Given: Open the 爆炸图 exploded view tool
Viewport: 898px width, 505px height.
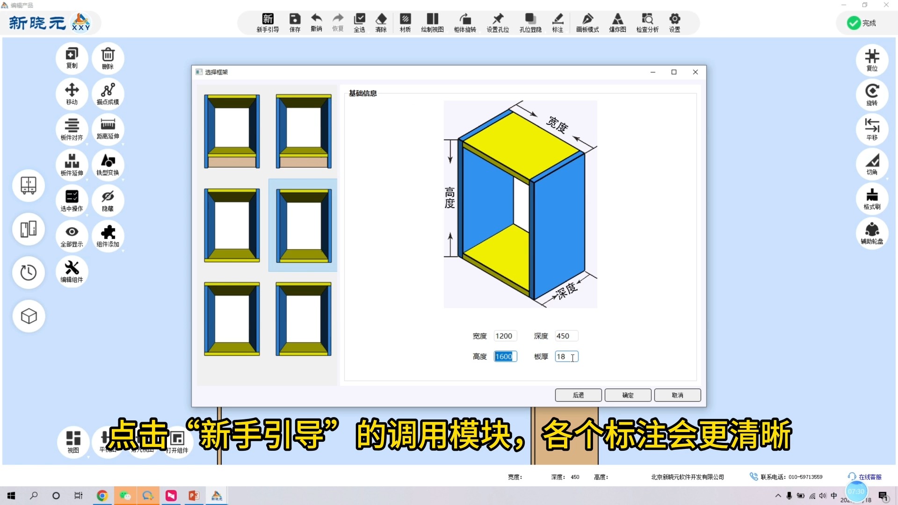Looking at the screenshot, I should 617,22.
